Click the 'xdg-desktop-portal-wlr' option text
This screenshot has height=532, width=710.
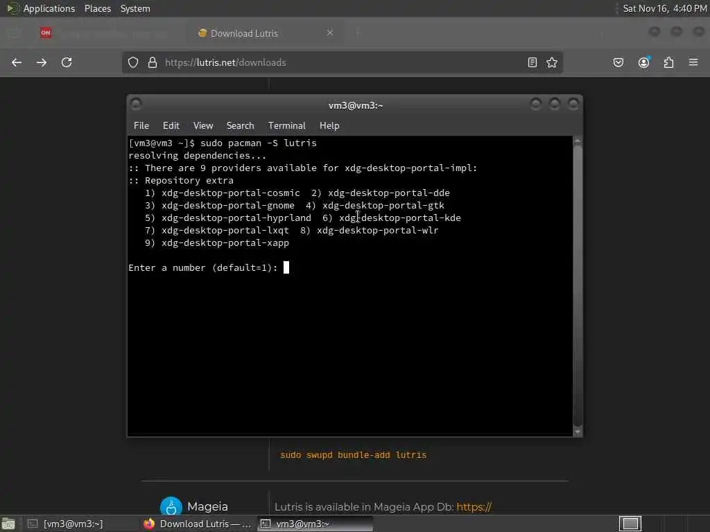coord(378,230)
